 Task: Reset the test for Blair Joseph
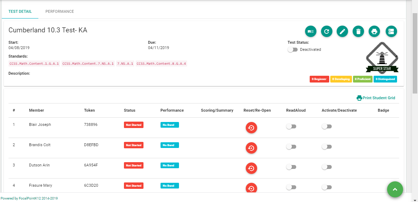251,128
